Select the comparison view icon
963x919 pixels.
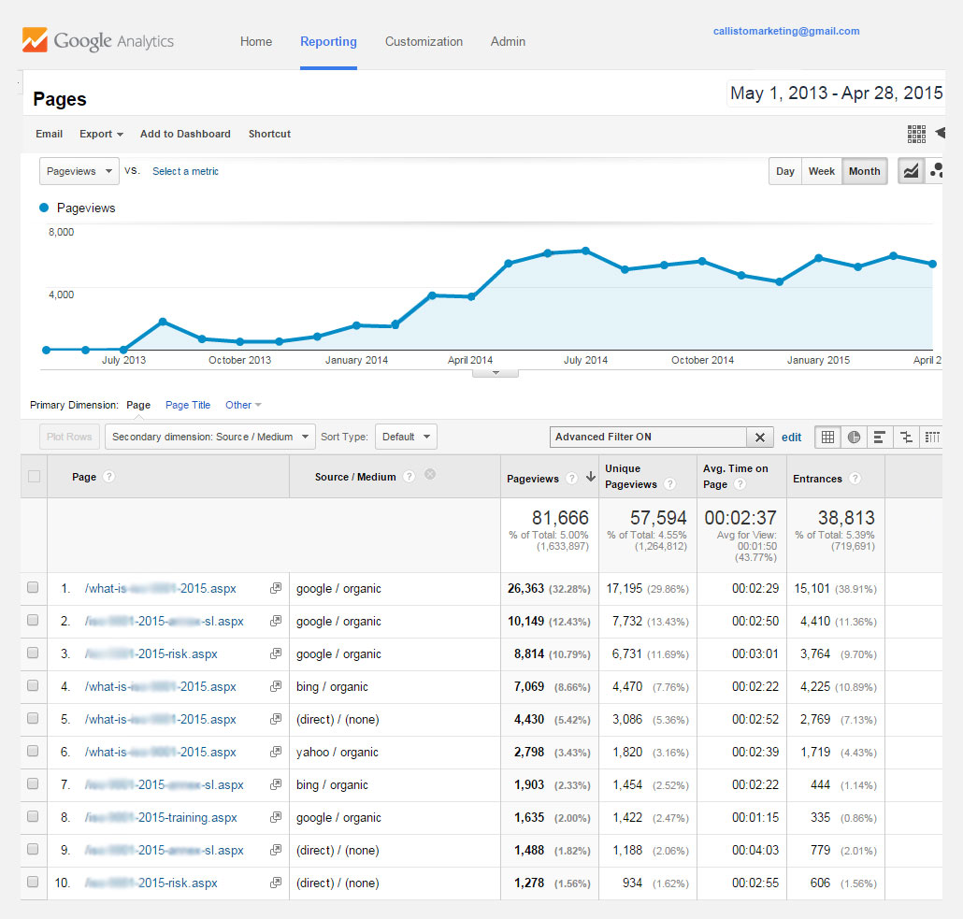[x=905, y=437]
